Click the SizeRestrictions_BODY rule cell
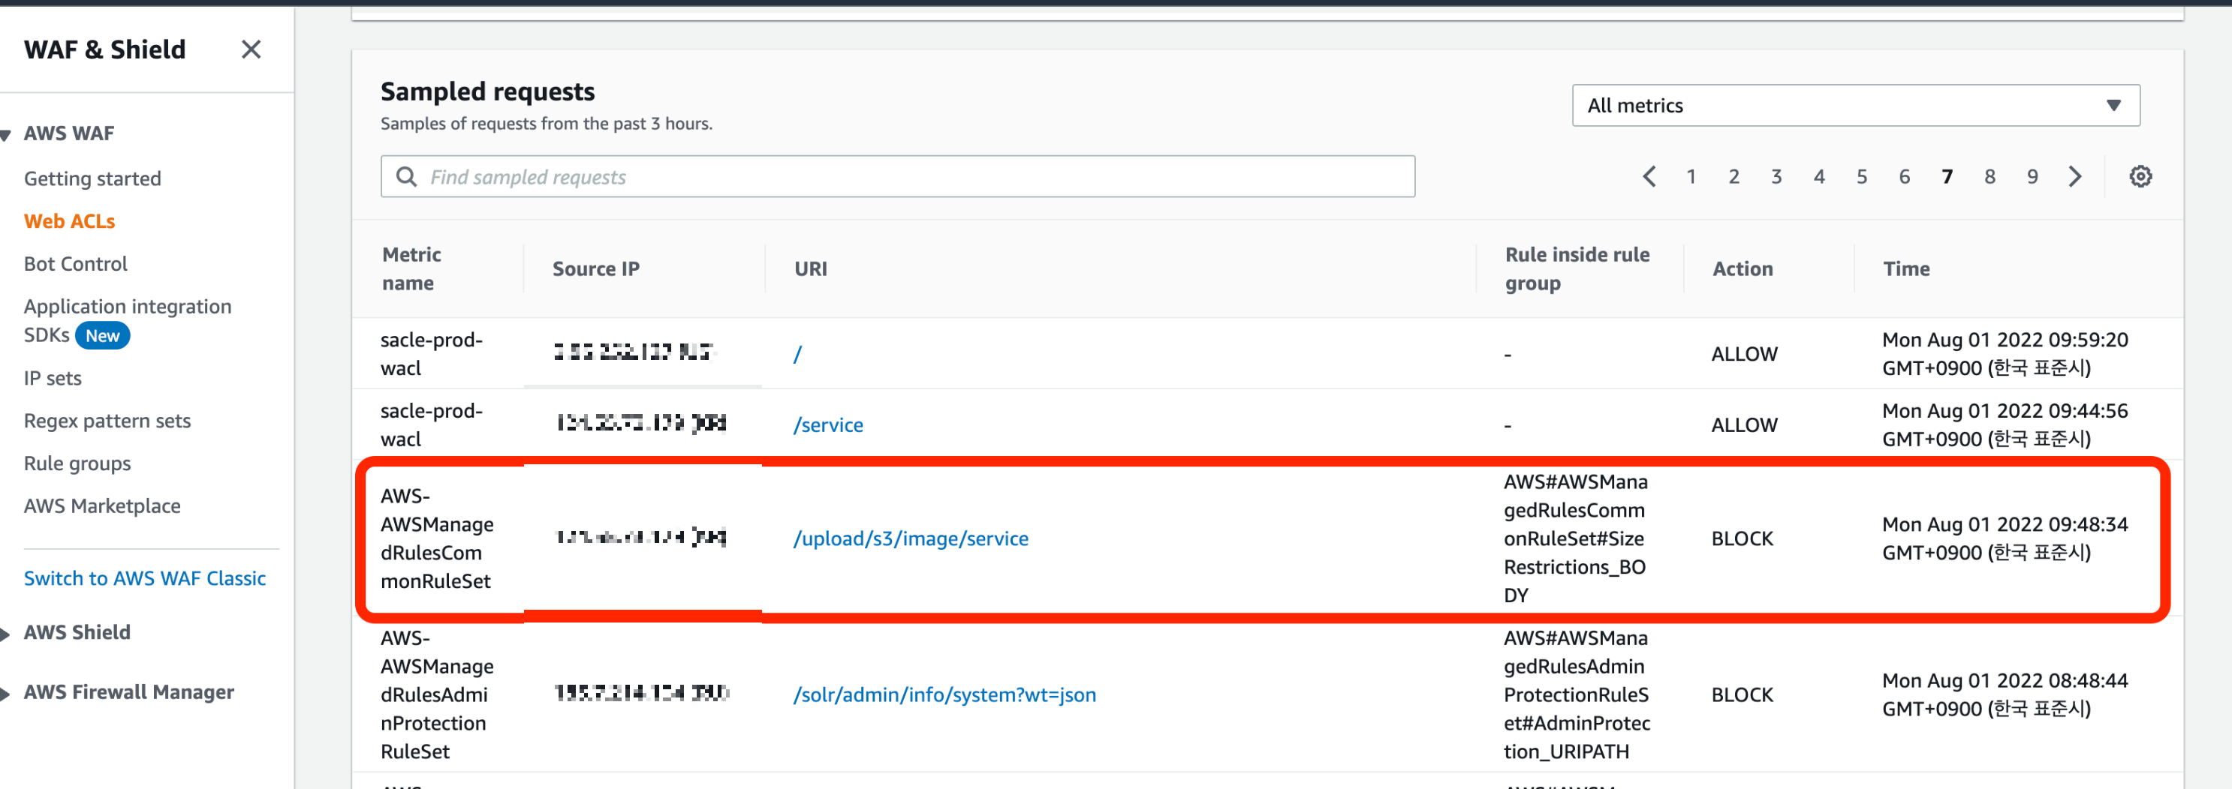Screen dimensions: 2232x789 tap(1575, 538)
